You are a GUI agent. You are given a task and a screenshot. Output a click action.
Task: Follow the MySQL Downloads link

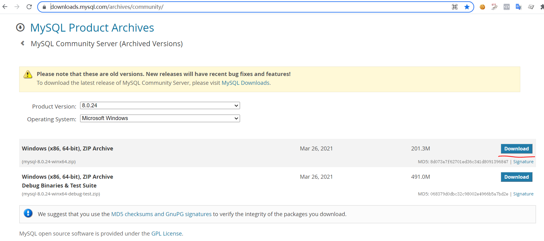pos(246,83)
